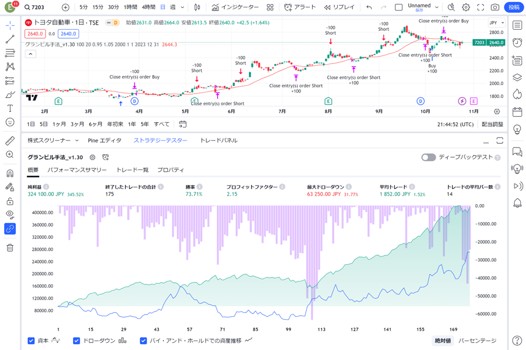
Task: Select the crosshair cursor tool
Action: (10, 25)
